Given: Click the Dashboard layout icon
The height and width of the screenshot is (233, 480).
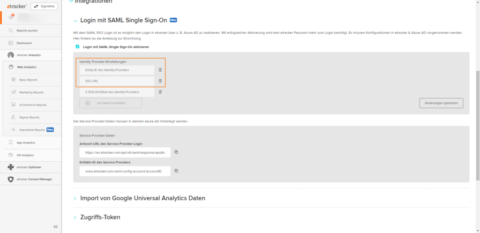Looking at the screenshot, I should pos(11,43).
